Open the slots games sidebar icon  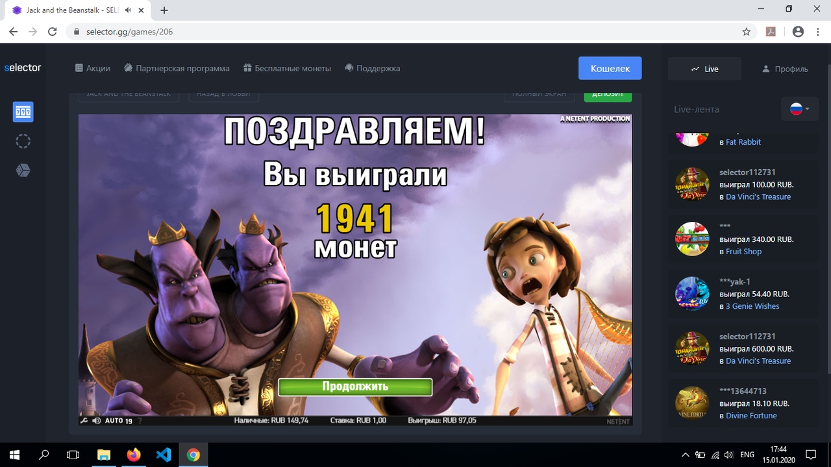point(23,112)
